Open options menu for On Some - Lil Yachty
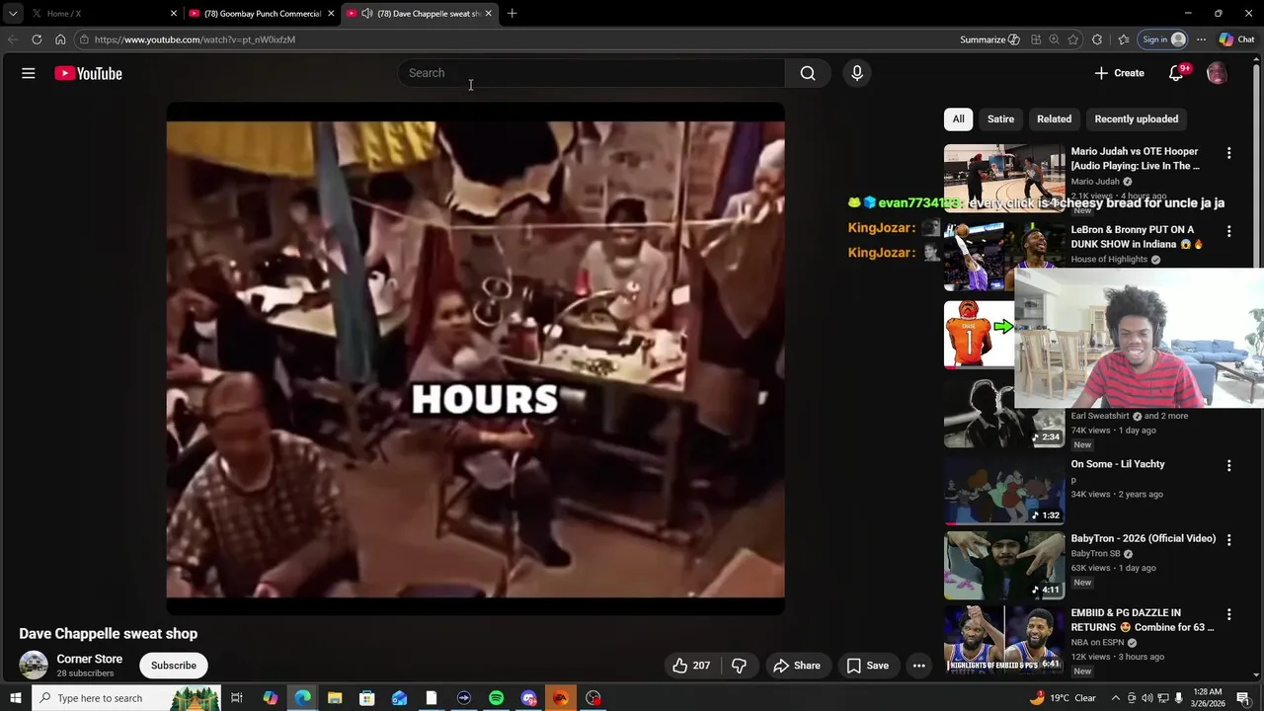This screenshot has width=1264, height=711. coord(1228,465)
